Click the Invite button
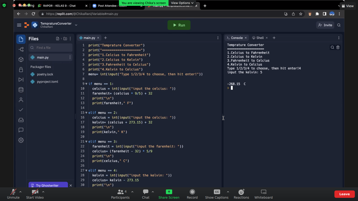Screen dimensions: 358x201 [325, 25]
